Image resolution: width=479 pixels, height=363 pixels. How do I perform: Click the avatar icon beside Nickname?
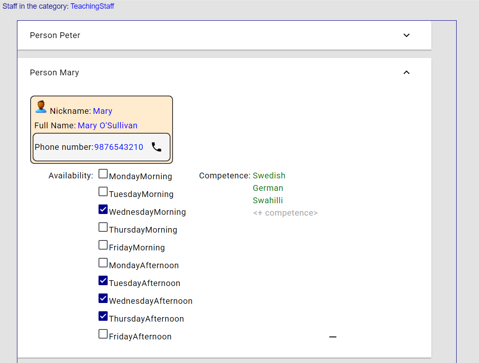[x=41, y=106]
